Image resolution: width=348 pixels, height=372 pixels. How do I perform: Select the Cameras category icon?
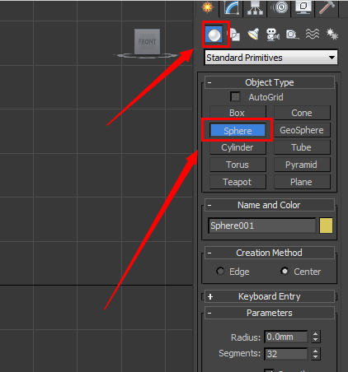(x=273, y=35)
